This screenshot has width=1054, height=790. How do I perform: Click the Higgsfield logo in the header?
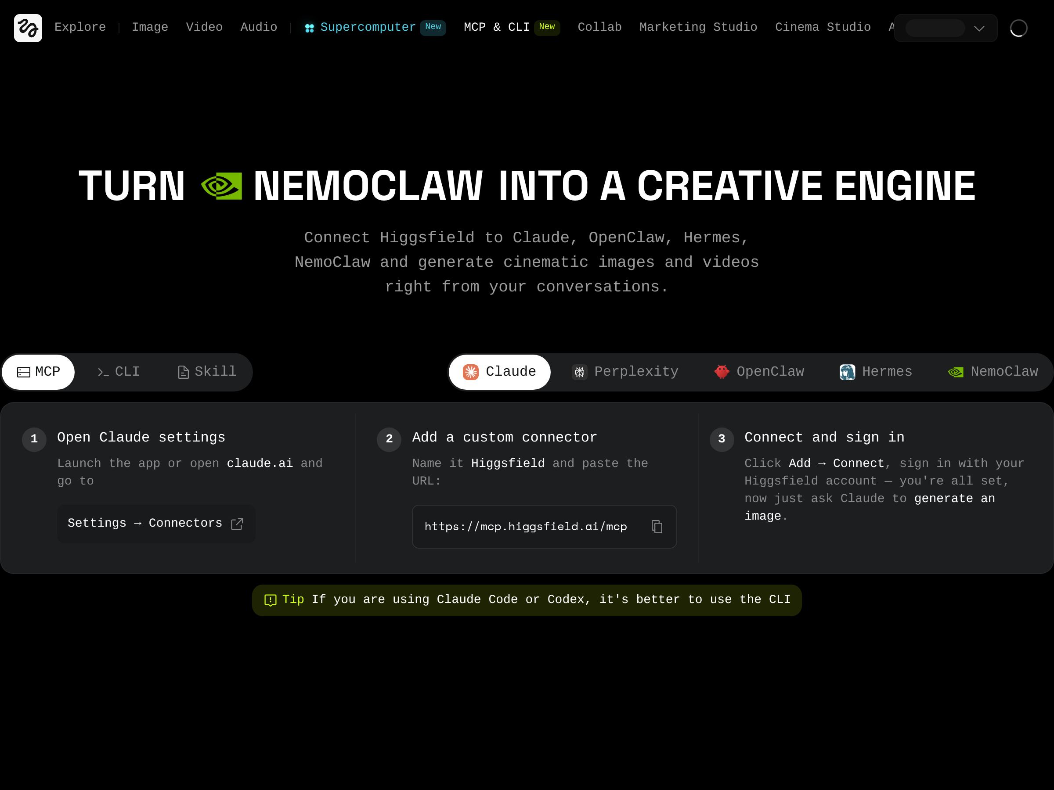[28, 28]
